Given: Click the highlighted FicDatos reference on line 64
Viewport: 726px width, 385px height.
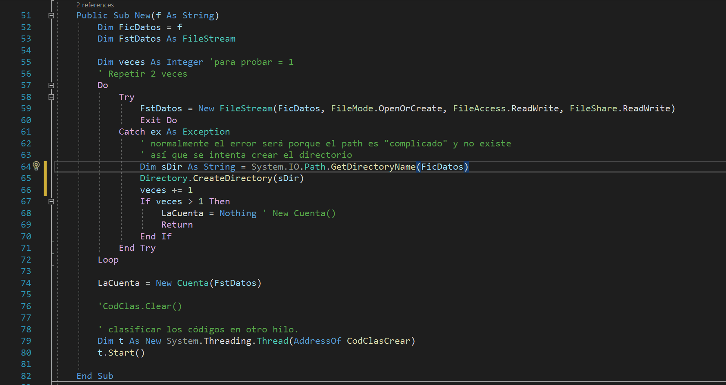Looking at the screenshot, I should coord(442,166).
